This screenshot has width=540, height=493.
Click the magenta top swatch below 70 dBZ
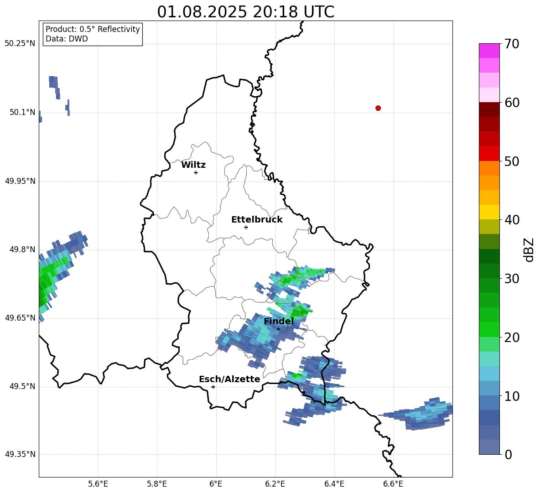[x=489, y=51]
